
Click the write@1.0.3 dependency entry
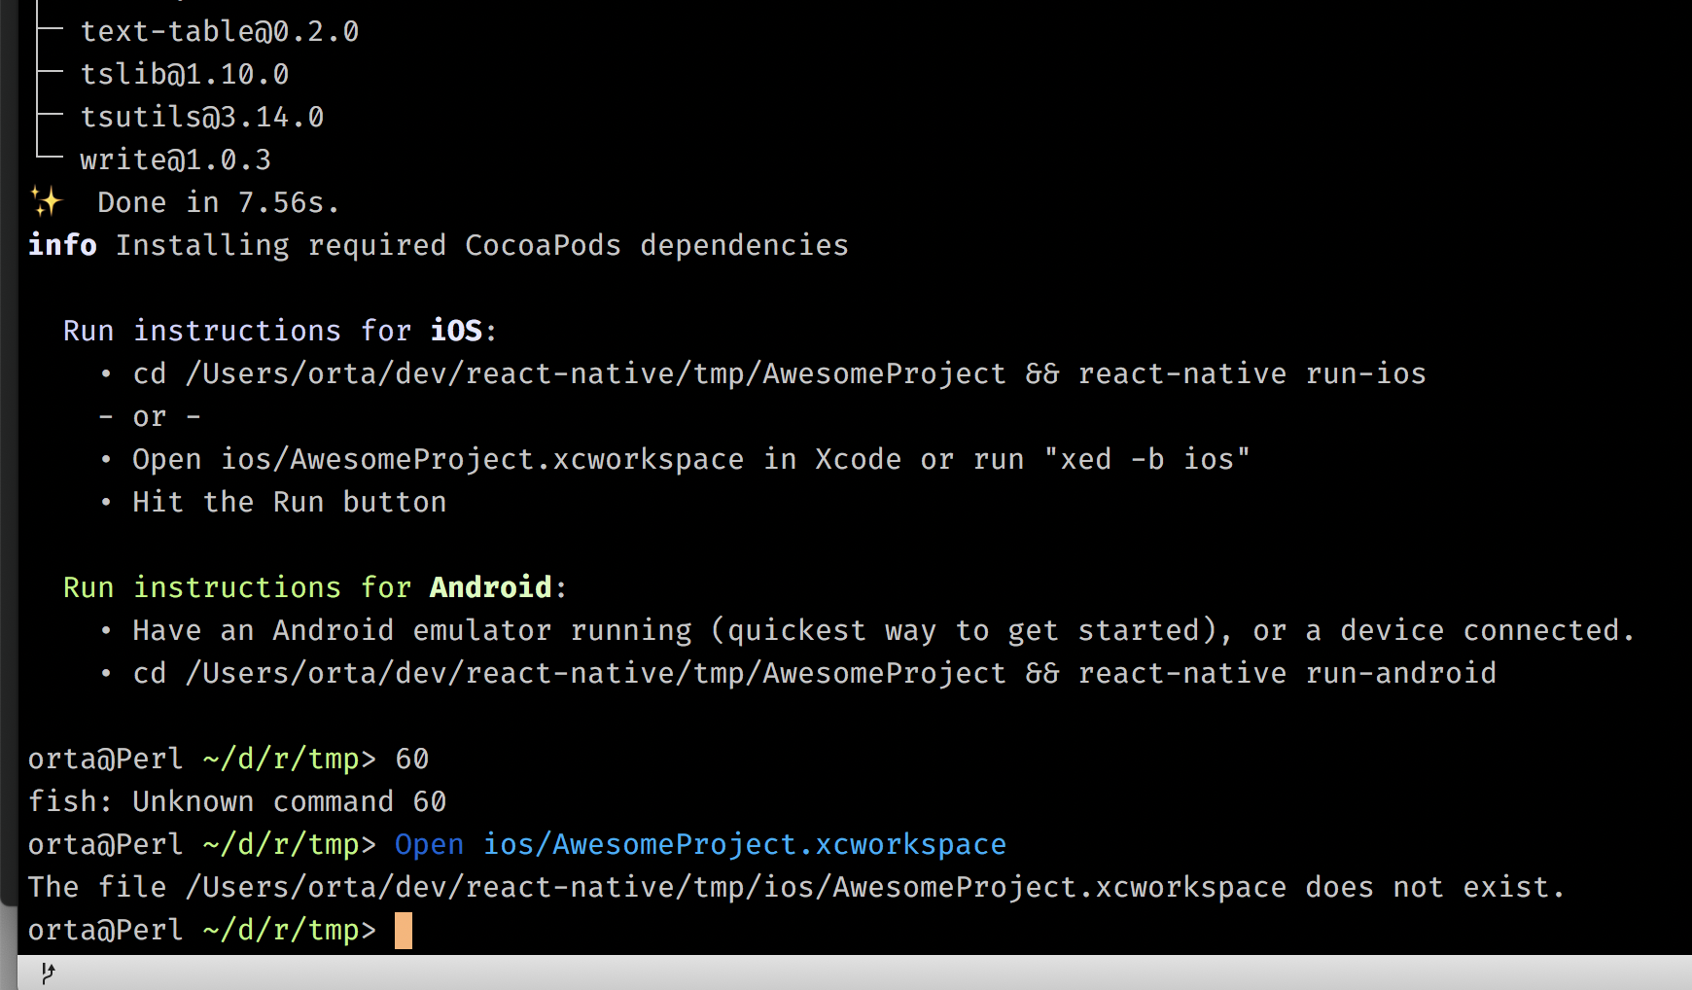(x=175, y=159)
